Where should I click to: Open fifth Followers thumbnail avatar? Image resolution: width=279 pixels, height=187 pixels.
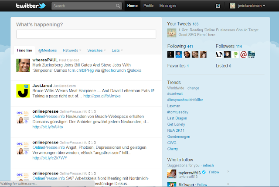(252, 54)
